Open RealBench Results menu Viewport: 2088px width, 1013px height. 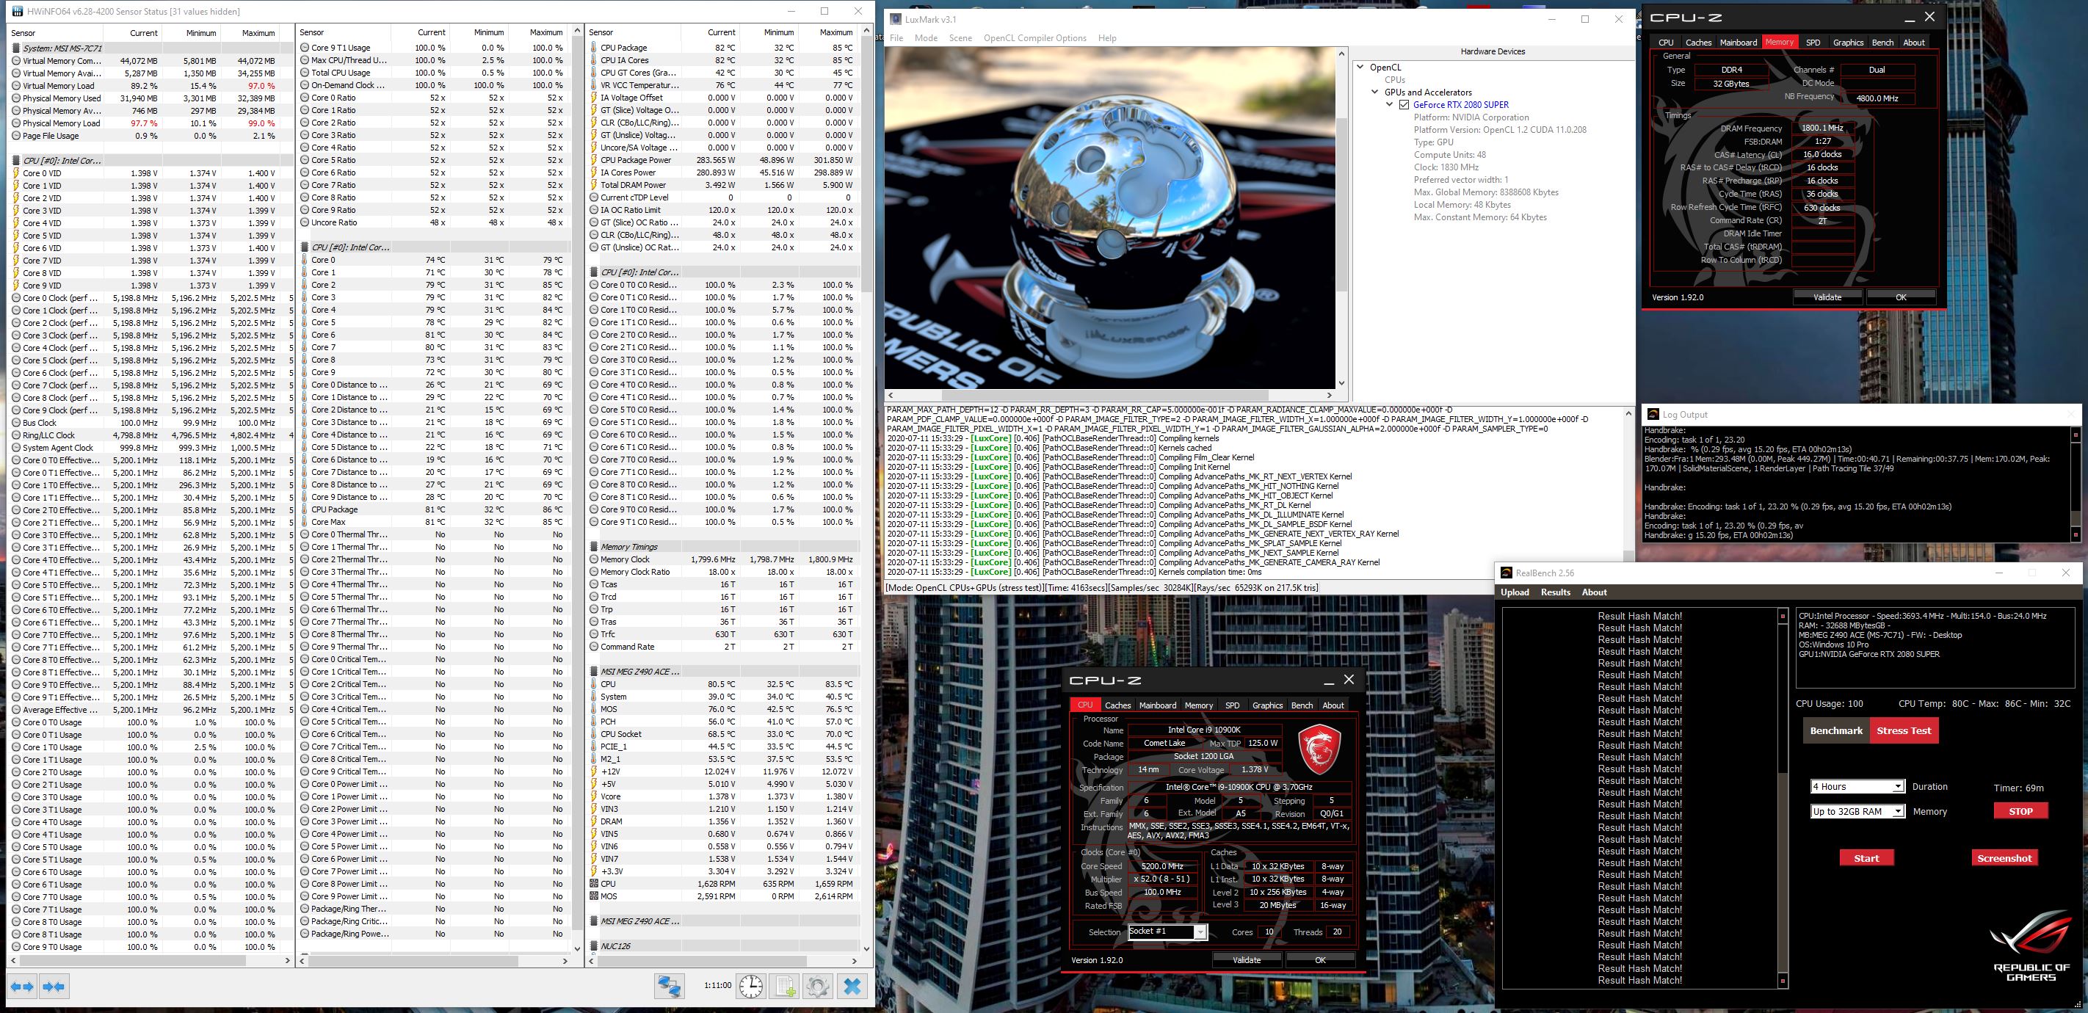tap(1556, 592)
